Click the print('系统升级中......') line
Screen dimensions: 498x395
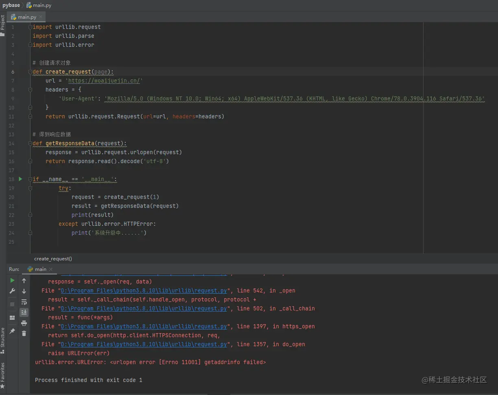(109, 233)
